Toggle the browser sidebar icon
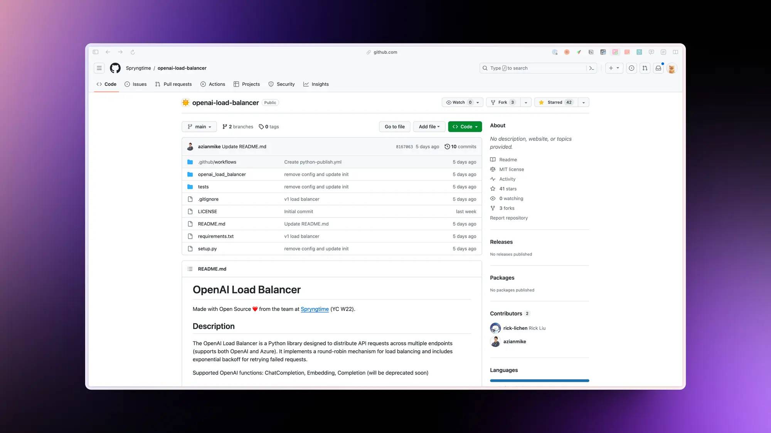The width and height of the screenshot is (771, 433). tap(96, 52)
